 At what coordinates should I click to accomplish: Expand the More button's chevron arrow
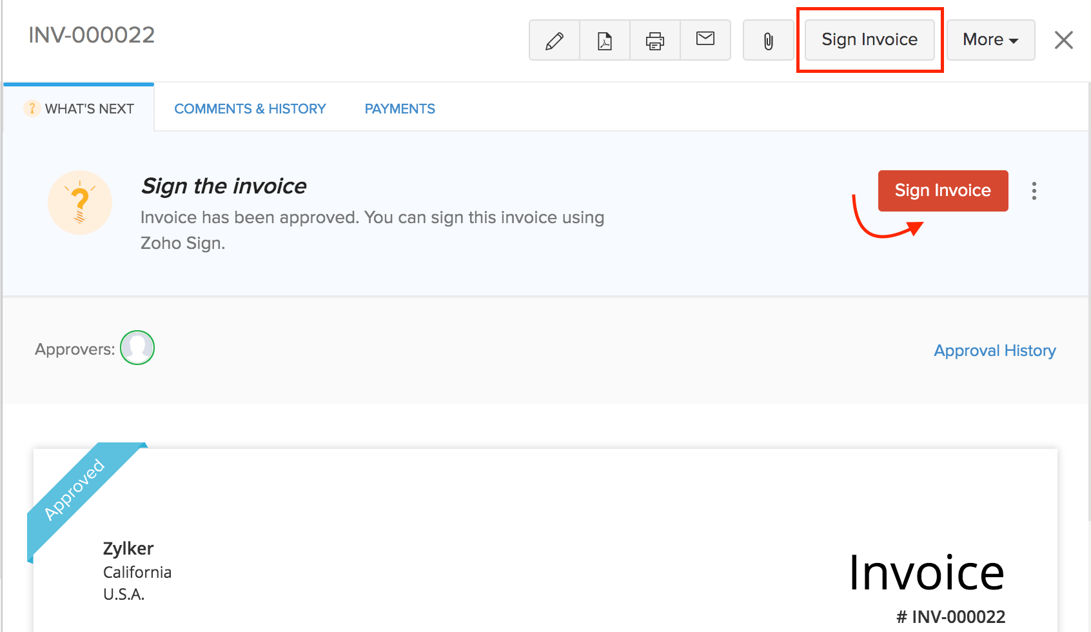click(x=1014, y=41)
